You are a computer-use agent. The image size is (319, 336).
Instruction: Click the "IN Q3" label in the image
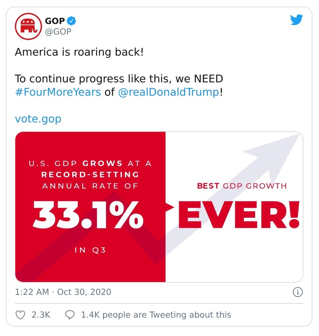pyautogui.click(x=90, y=250)
